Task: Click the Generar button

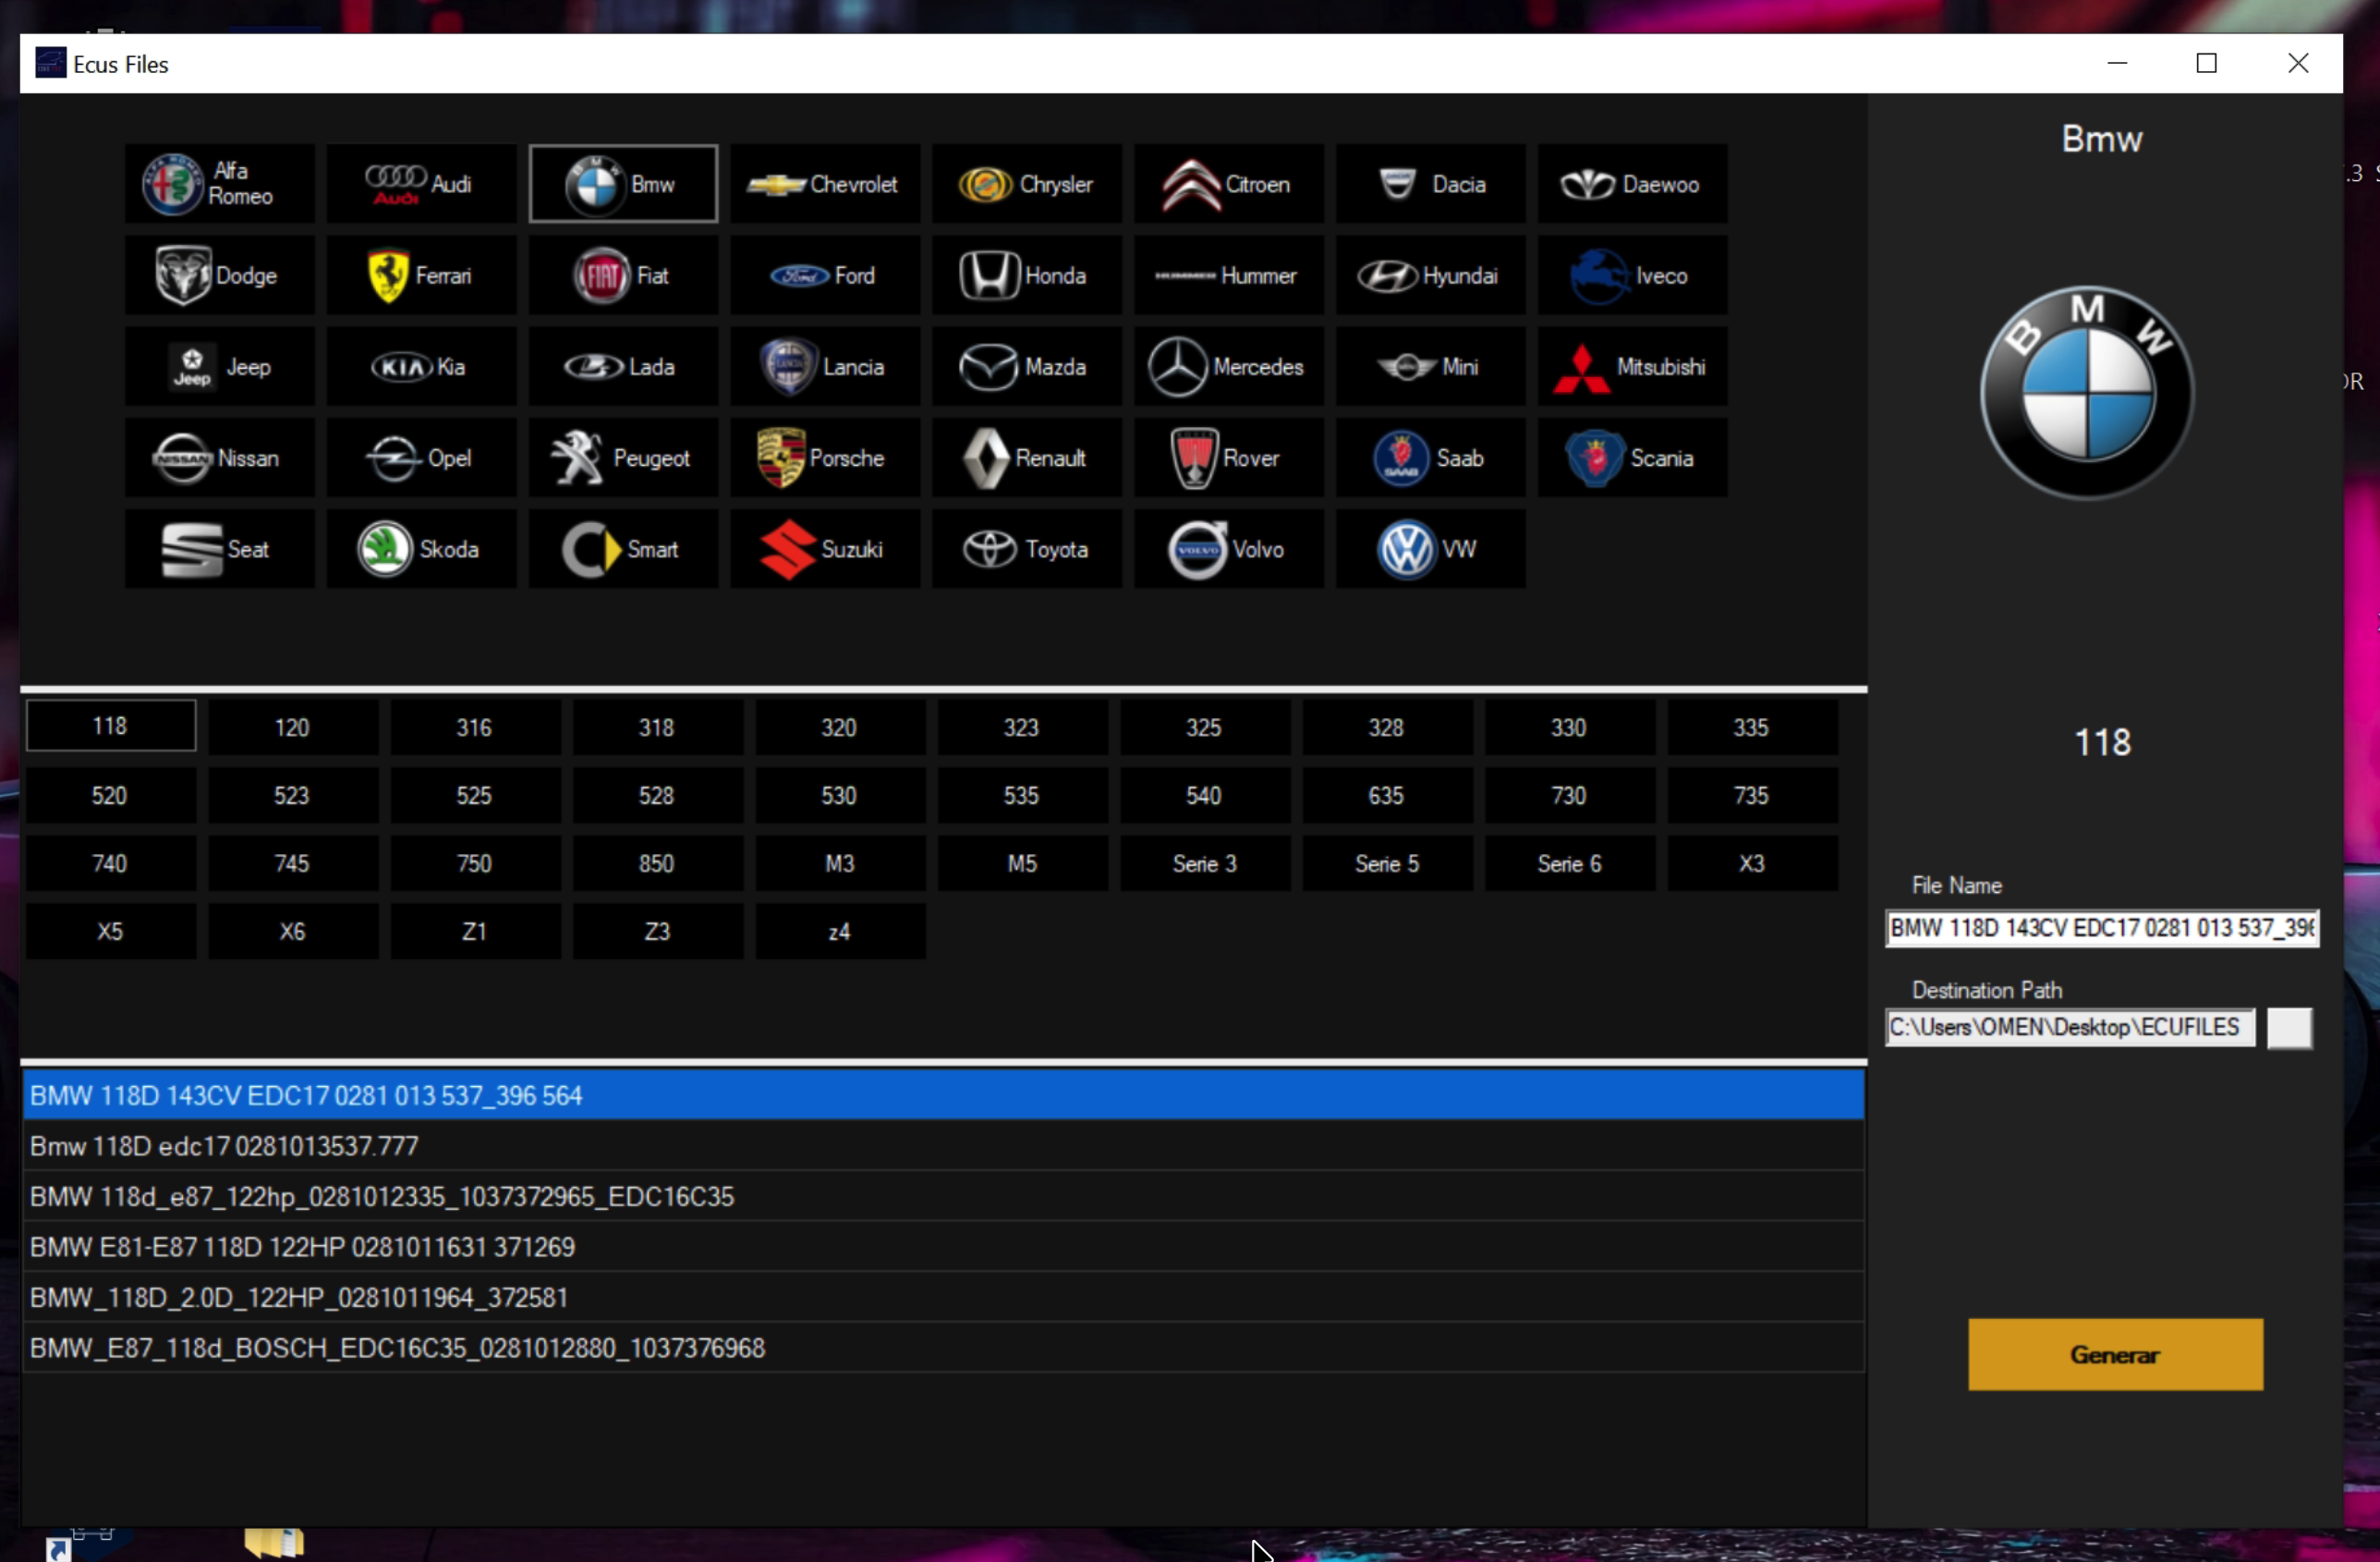Action: coord(2115,1354)
